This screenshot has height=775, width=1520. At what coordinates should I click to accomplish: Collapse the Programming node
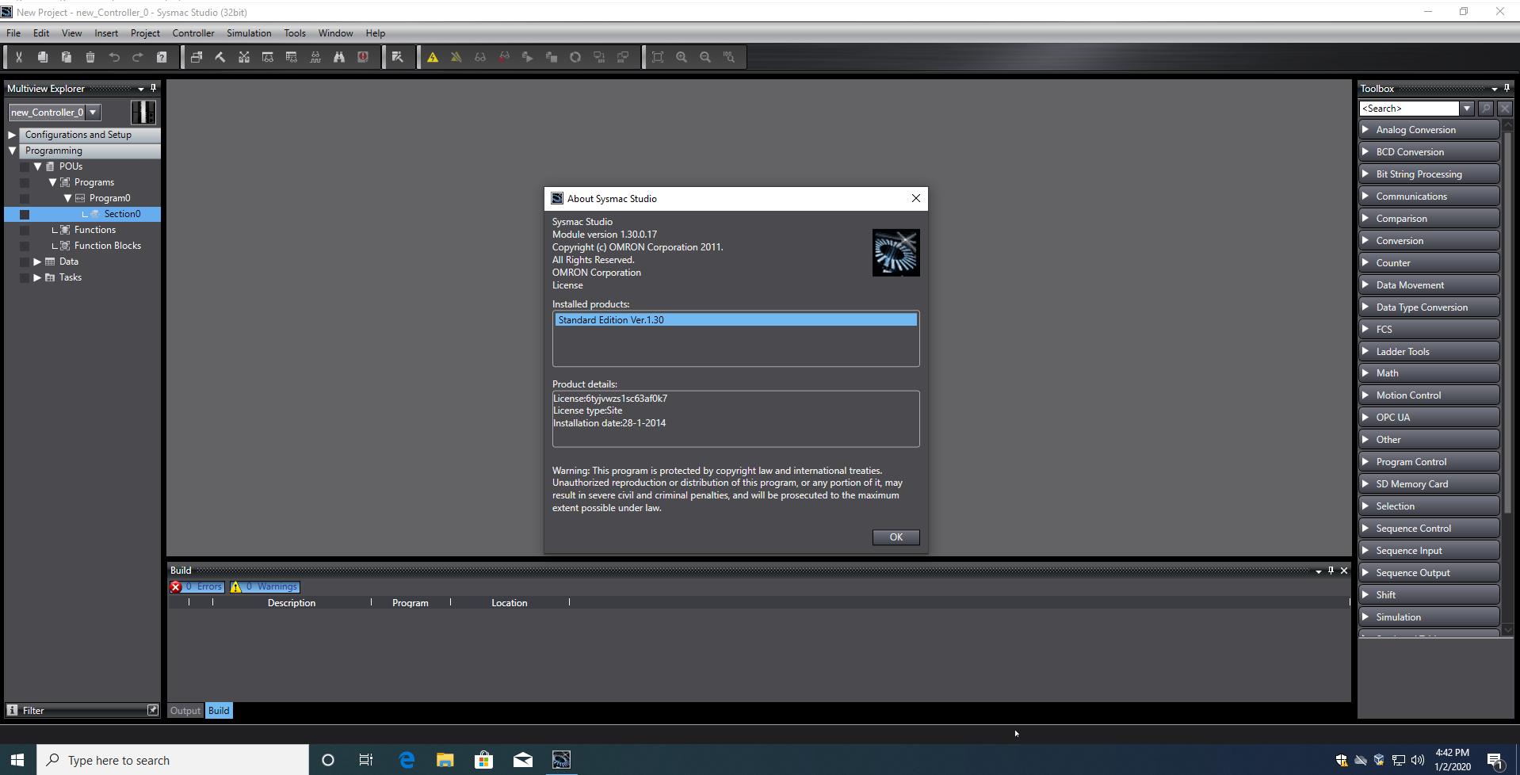click(12, 151)
